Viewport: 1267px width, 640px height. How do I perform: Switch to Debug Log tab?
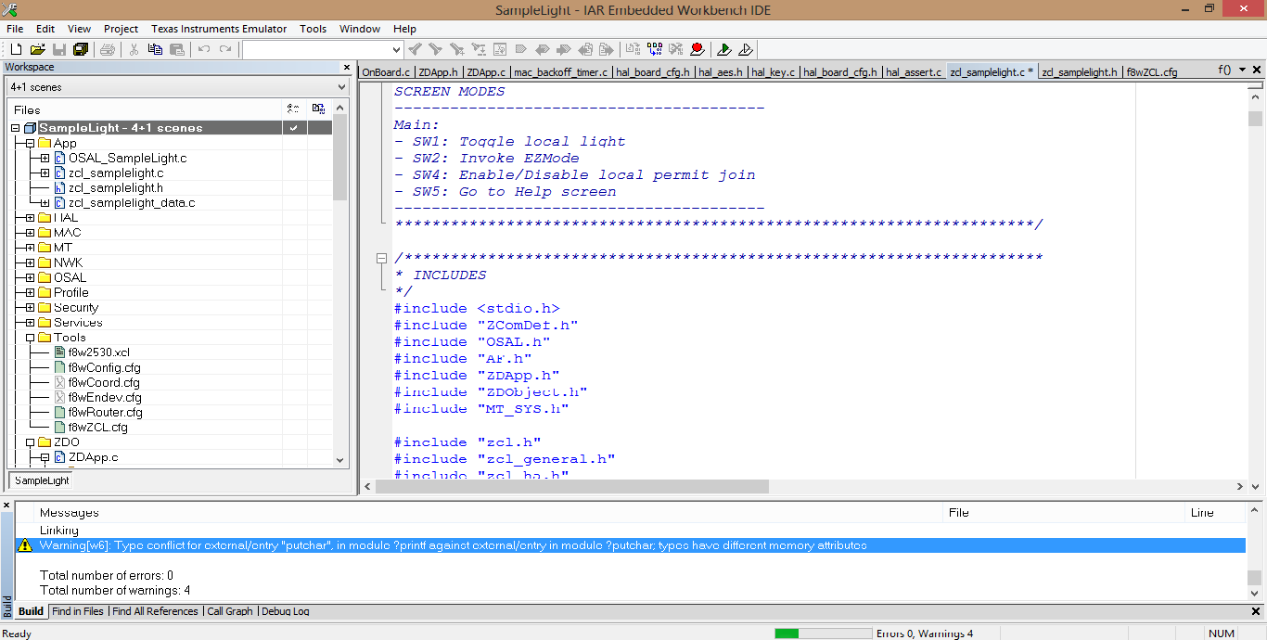point(286,611)
